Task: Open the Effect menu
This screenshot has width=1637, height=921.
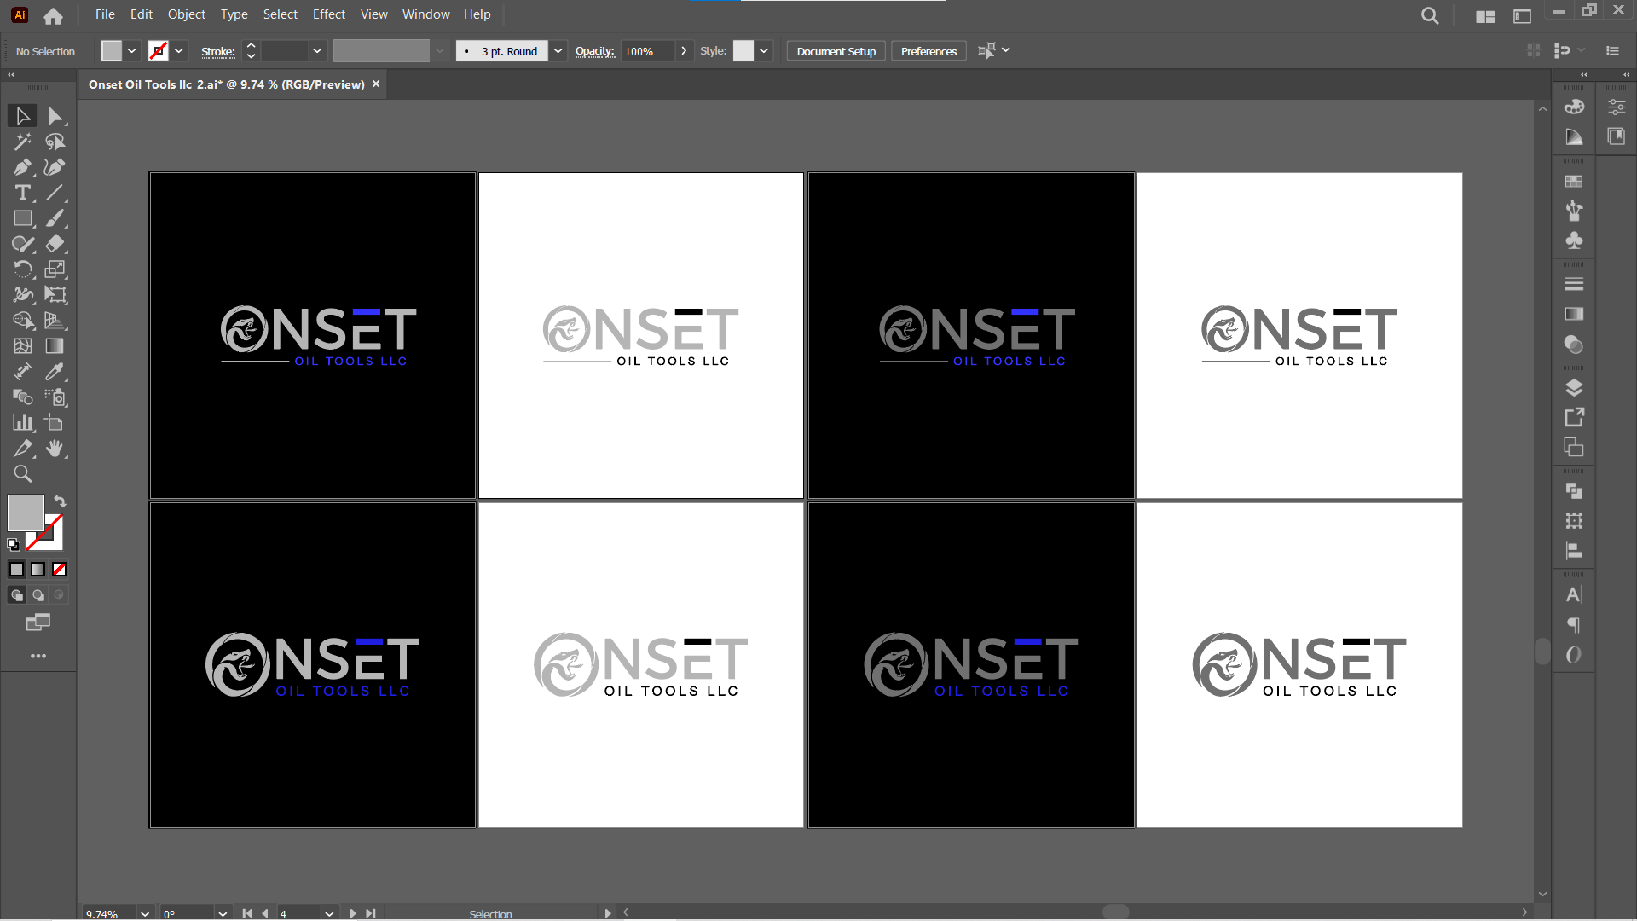Action: [329, 14]
